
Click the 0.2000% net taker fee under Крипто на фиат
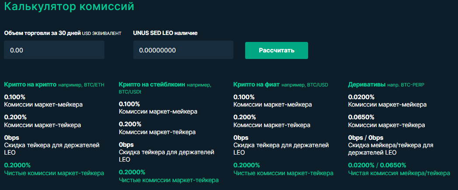click(x=246, y=165)
